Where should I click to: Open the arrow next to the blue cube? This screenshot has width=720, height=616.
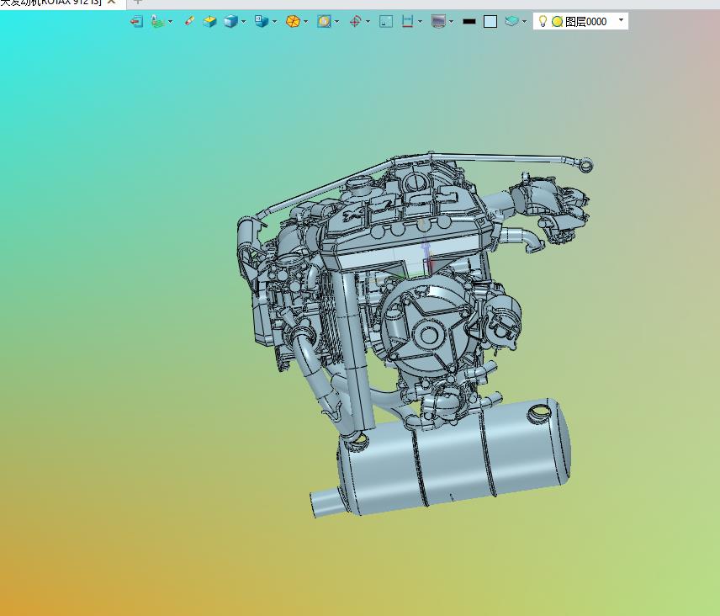(x=243, y=21)
